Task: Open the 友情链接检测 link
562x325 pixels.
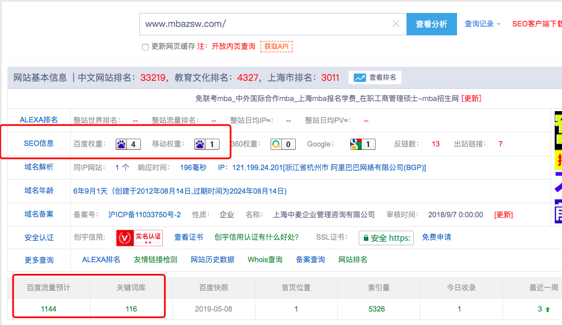Action: pos(155,260)
